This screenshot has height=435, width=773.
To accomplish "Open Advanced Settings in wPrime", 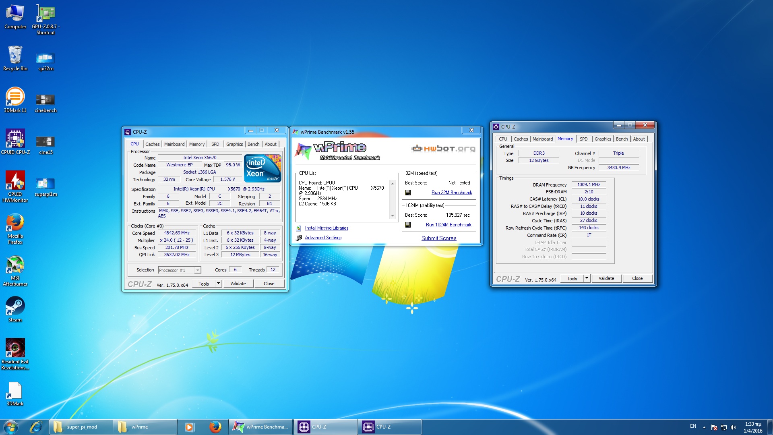I will pyautogui.click(x=323, y=238).
